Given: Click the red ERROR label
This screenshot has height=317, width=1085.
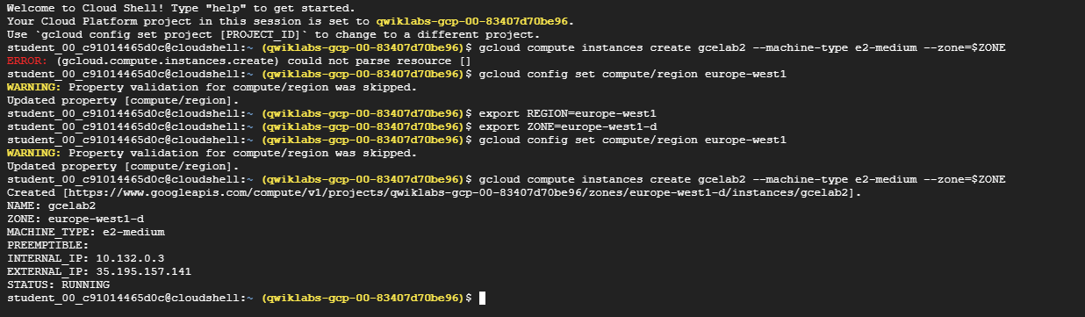Looking at the screenshot, I should [x=27, y=61].
